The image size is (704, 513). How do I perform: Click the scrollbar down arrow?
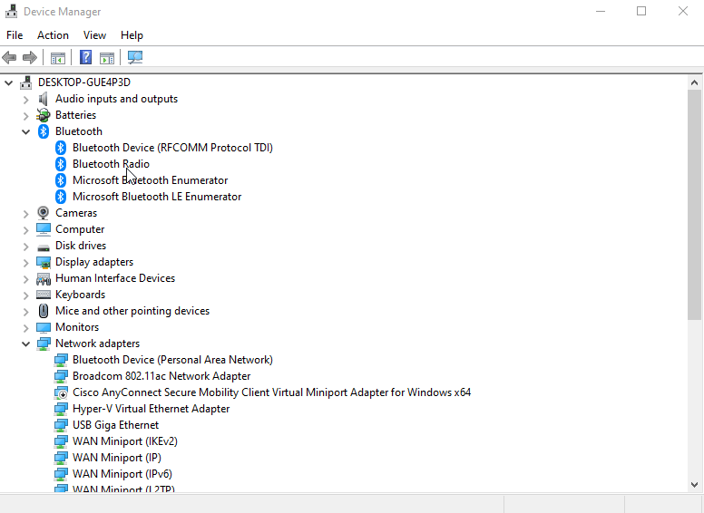click(694, 485)
